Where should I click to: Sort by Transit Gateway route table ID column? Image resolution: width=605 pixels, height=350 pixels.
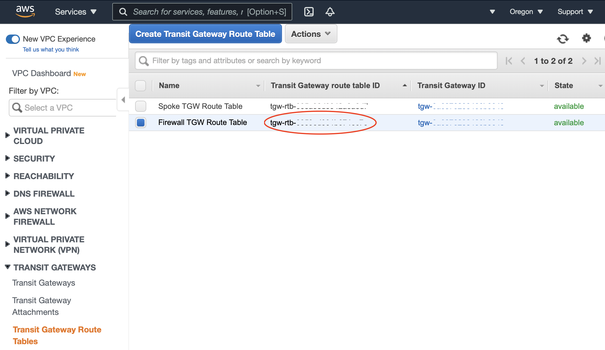click(325, 85)
